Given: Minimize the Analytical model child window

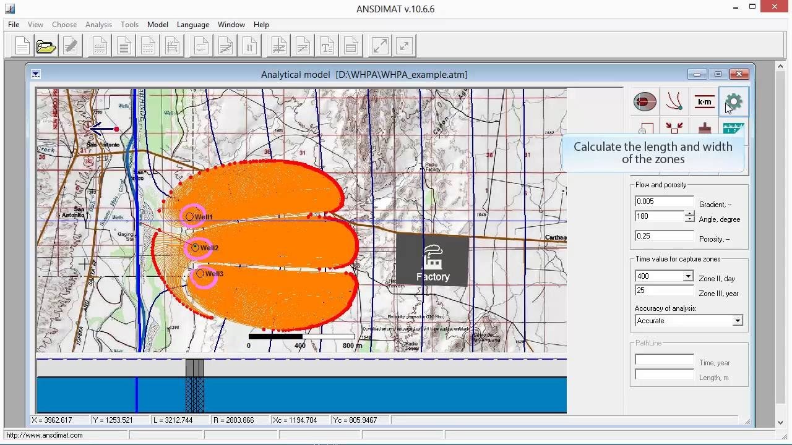Looking at the screenshot, I should click(x=697, y=74).
